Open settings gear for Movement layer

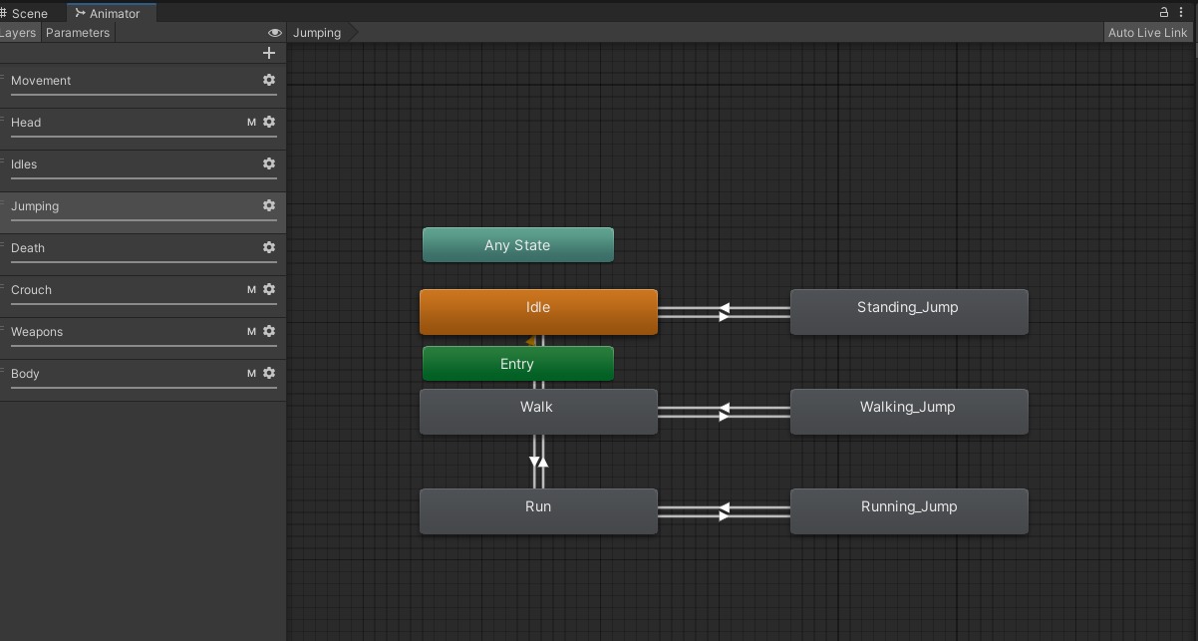pyautogui.click(x=269, y=80)
